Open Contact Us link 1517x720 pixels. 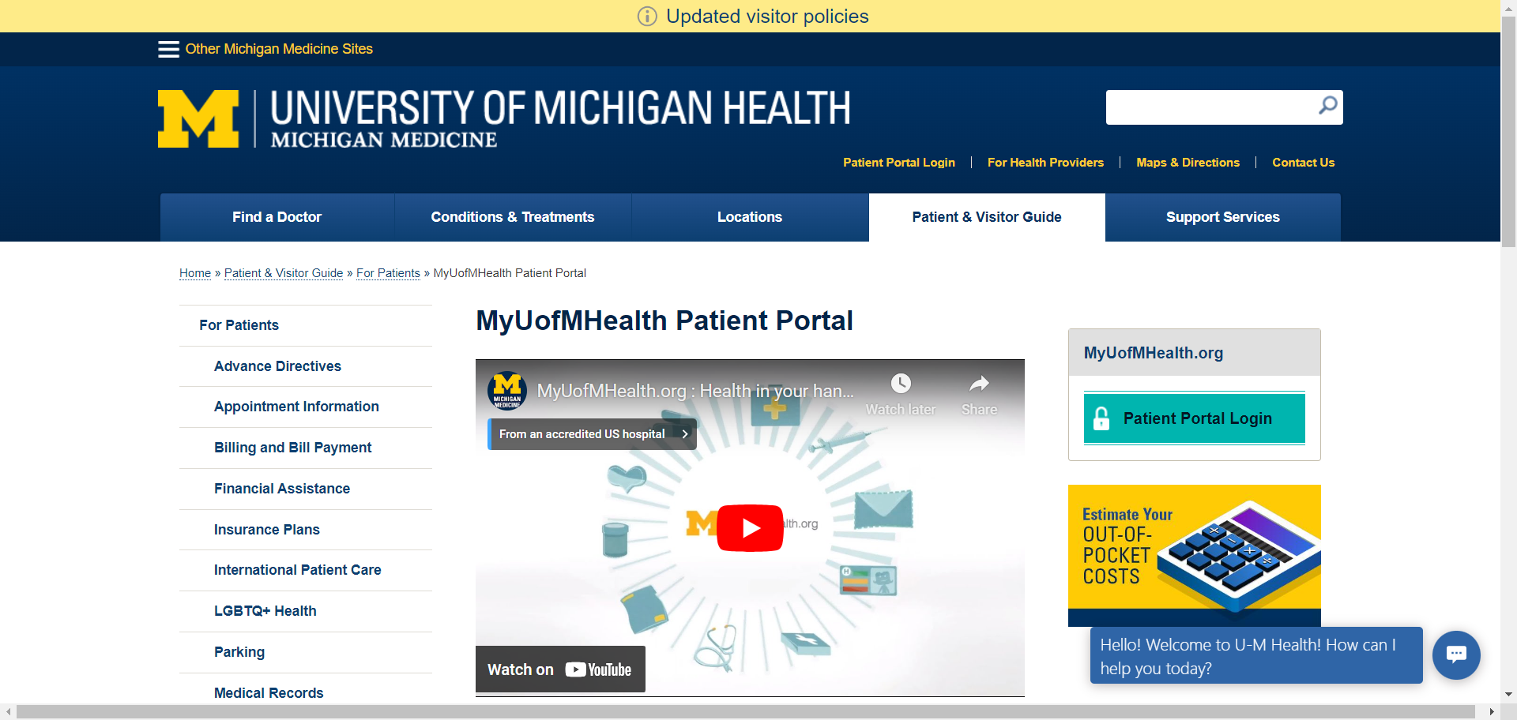tap(1303, 163)
